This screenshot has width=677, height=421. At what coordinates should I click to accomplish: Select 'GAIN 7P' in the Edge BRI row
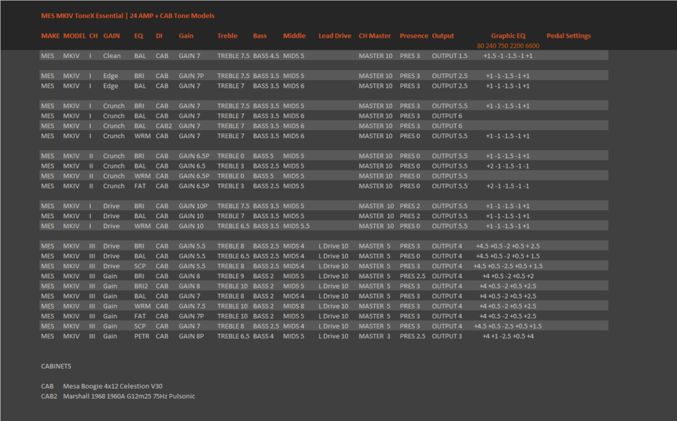pos(191,75)
